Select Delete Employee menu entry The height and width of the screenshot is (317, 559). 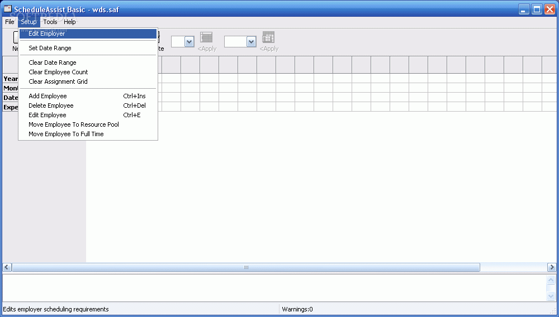[x=88, y=105]
